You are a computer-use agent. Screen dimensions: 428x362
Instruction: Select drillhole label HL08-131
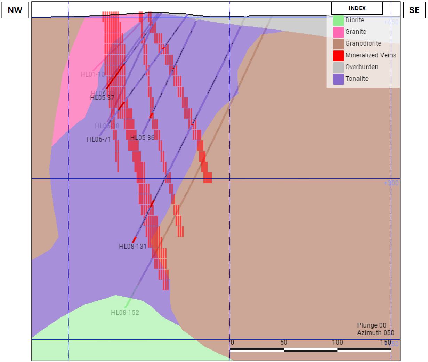coord(133,247)
